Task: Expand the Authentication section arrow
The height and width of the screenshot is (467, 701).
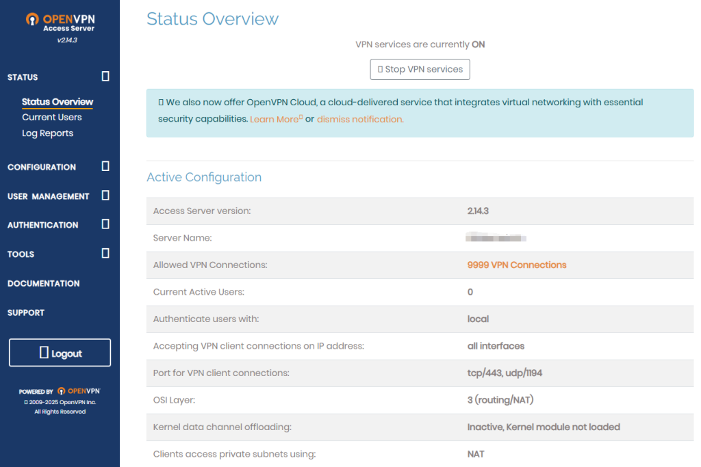Action: 105,224
